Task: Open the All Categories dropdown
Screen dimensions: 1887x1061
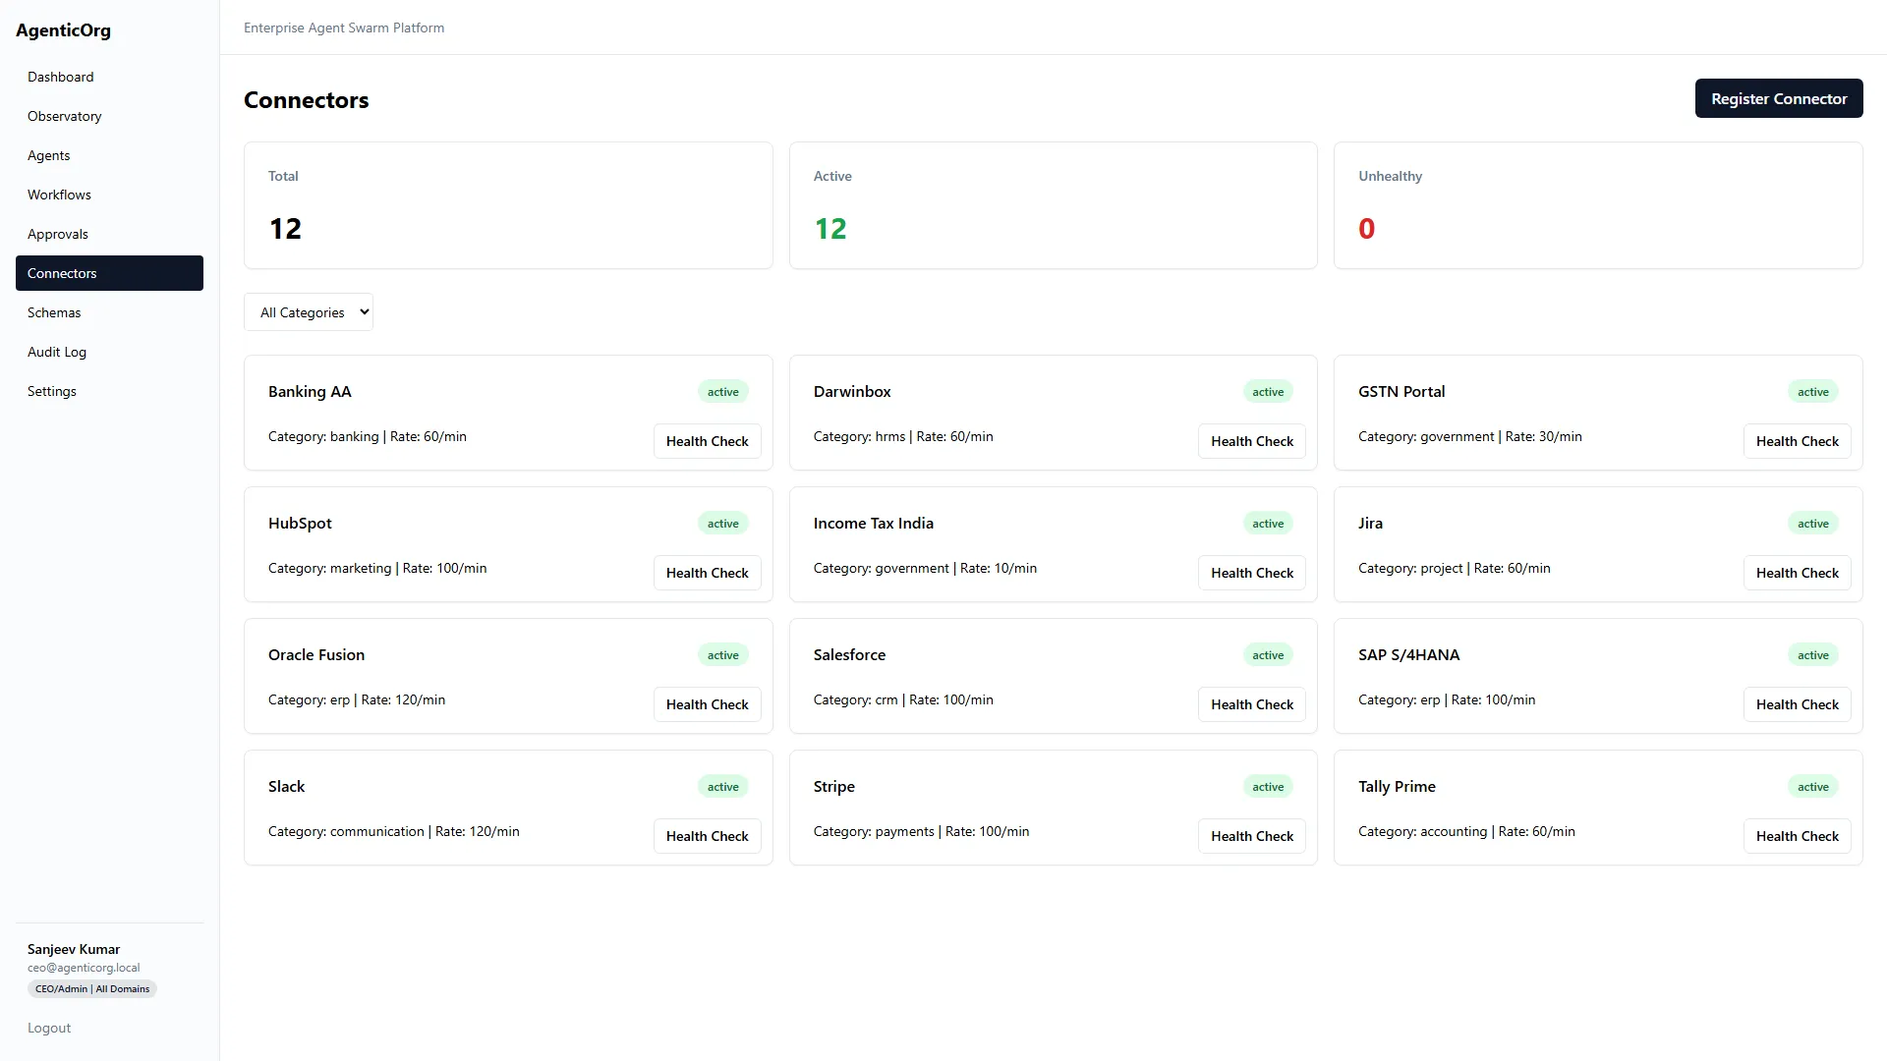Action: 309,312
